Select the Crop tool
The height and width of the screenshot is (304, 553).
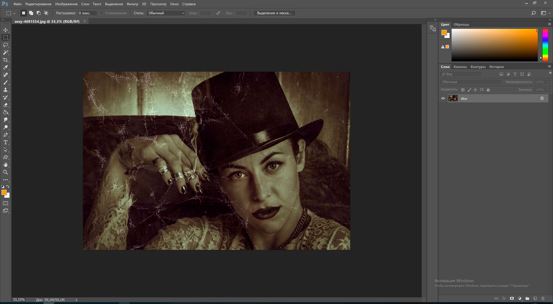coord(5,60)
